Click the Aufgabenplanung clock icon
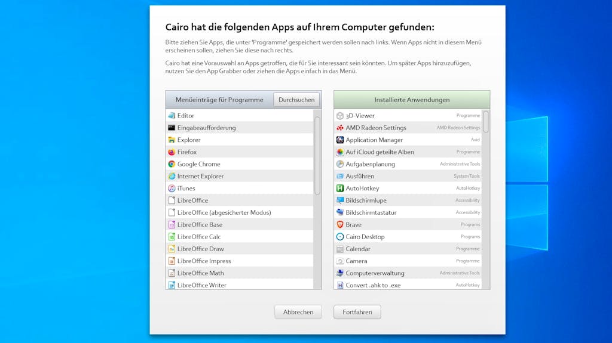The width and height of the screenshot is (612, 343). coord(340,164)
